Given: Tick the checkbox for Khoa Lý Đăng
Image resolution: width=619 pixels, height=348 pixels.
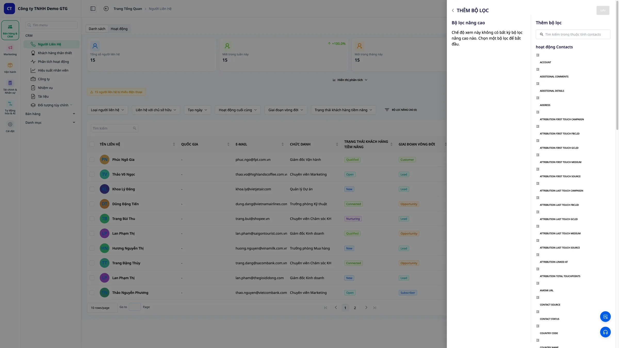Looking at the screenshot, I should (x=92, y=189).
